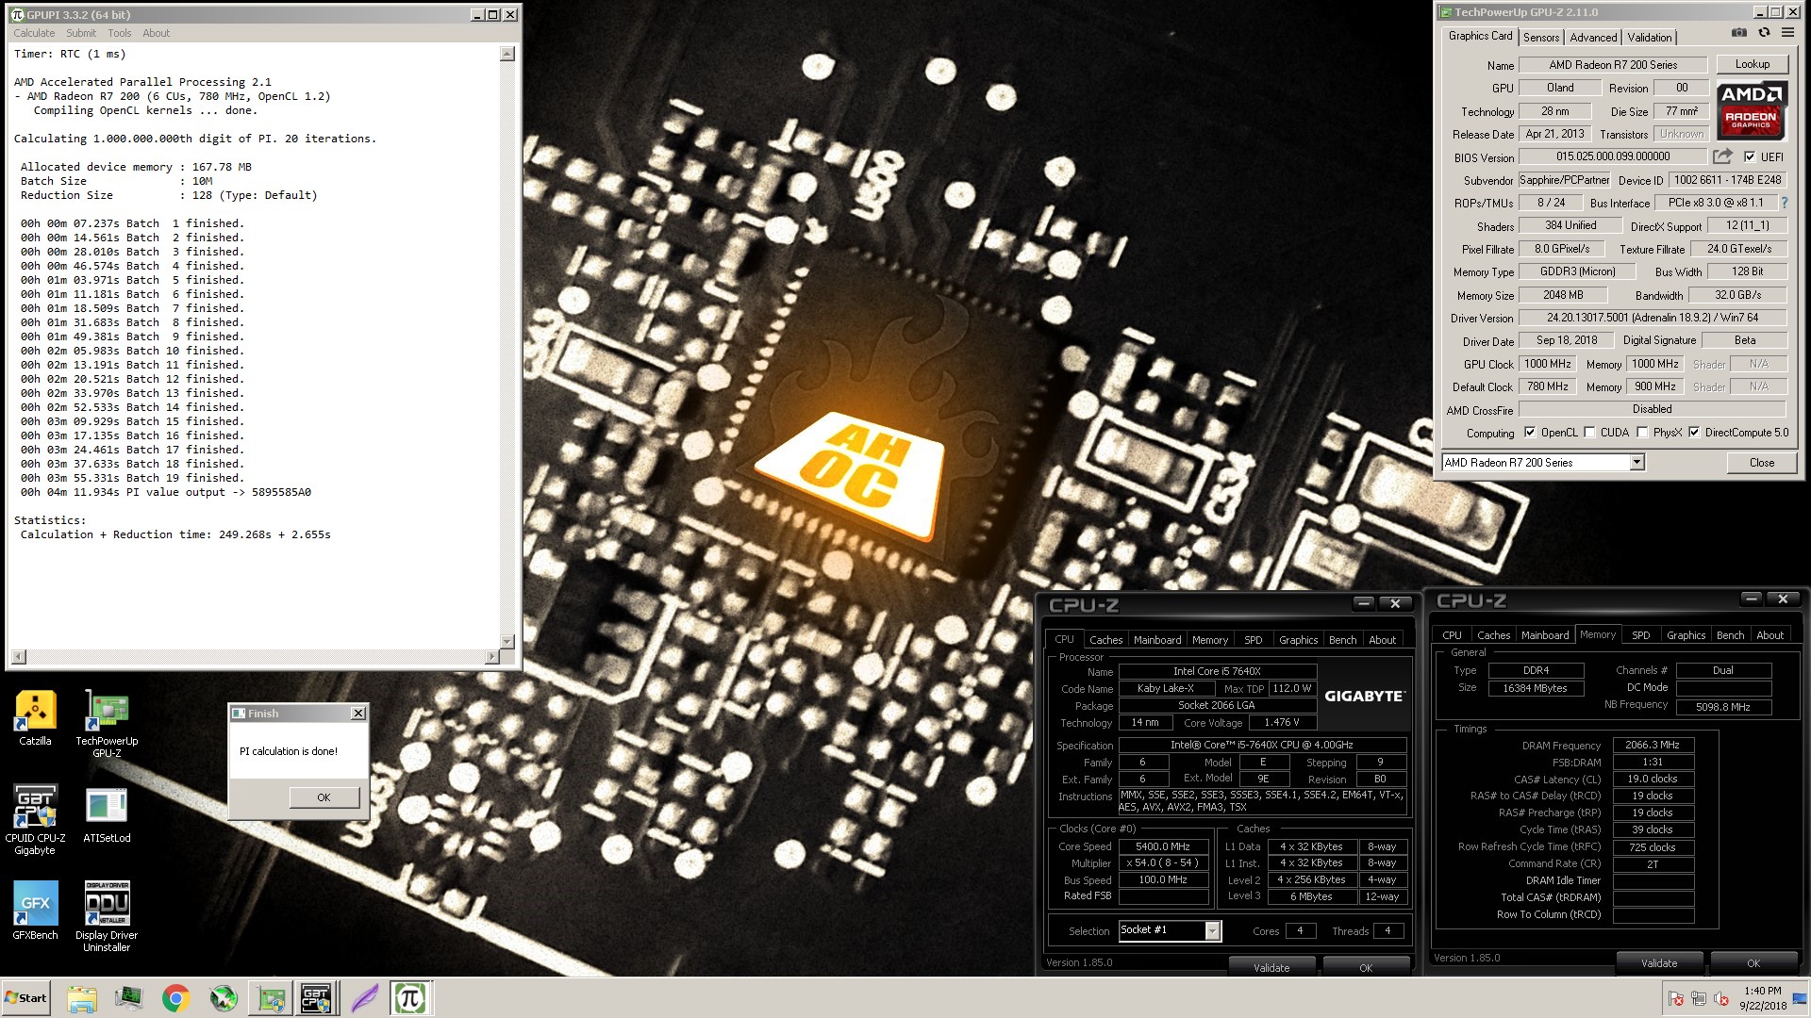Viewport: 1811px width, 1018px height.
Task: Click the GPU Name field in GPU-Z
Action: tap(1613, 65)
